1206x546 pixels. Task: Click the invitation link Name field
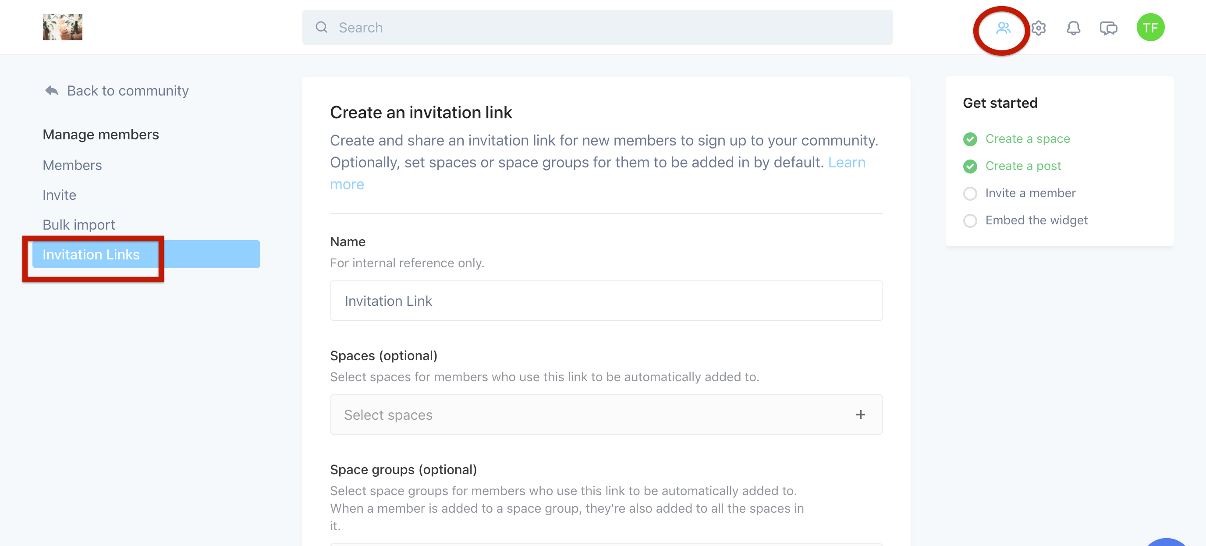(606, 301)
